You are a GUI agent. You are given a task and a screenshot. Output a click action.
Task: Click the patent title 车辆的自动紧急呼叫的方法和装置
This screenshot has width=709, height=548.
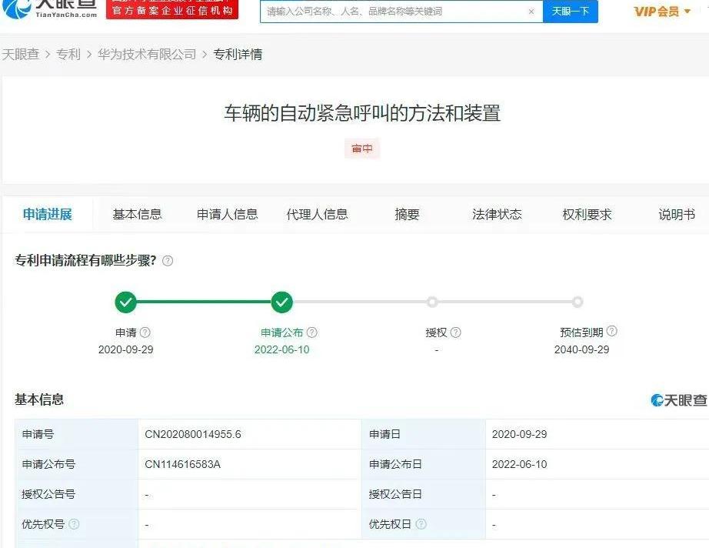point(362,113)
